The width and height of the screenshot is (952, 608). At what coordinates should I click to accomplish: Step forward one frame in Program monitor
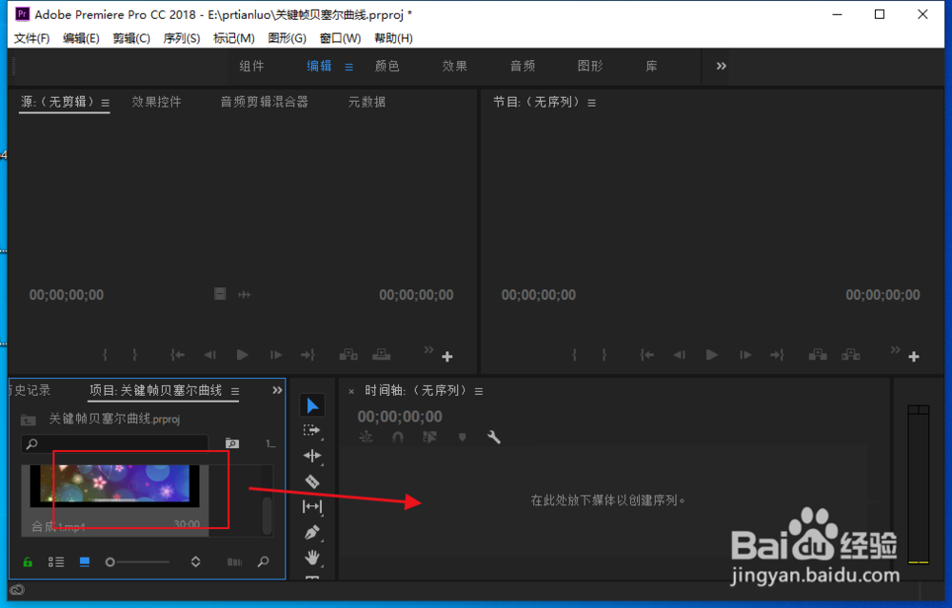click(x=745, y=355)
